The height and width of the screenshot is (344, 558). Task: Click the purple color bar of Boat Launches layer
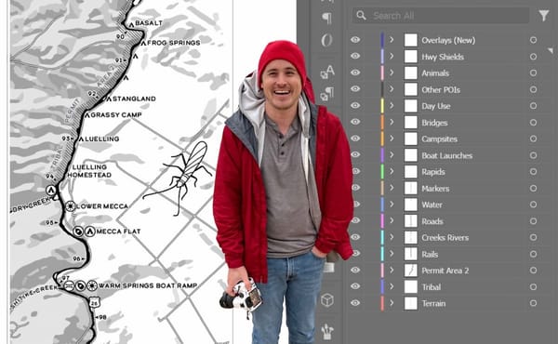click(x=382, y=155)
